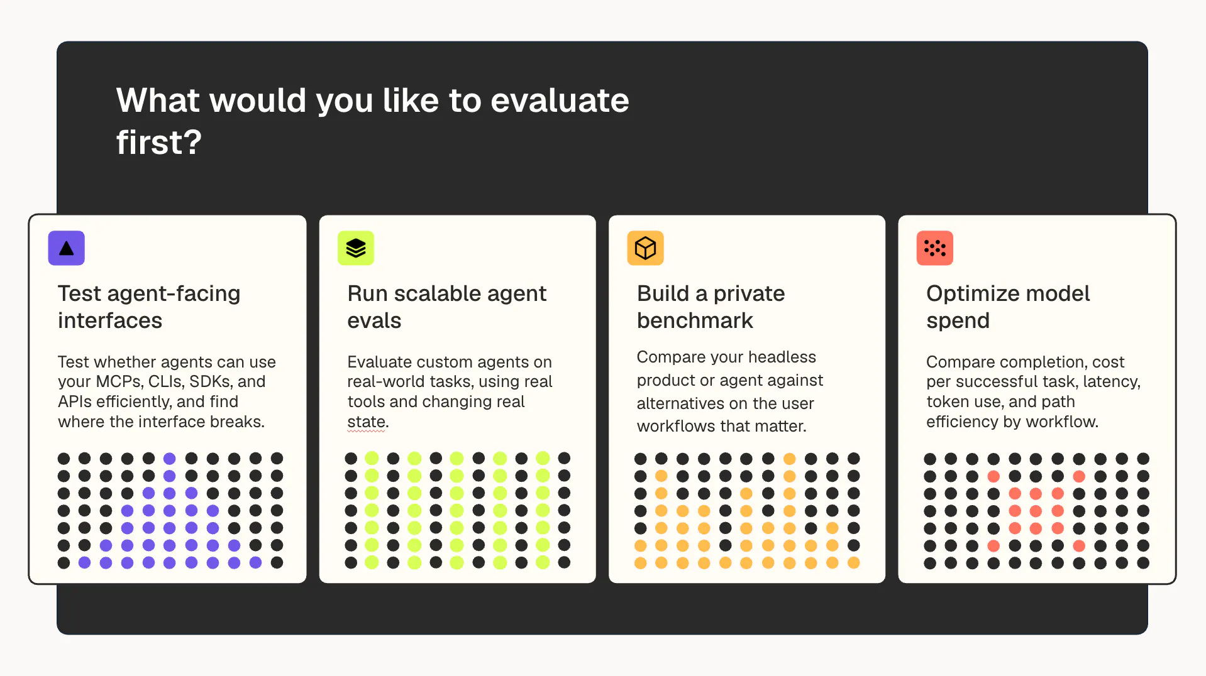Click the MCPs, CLIs, SDKs description text
The image size is (1206, 676).
[167, 391]
